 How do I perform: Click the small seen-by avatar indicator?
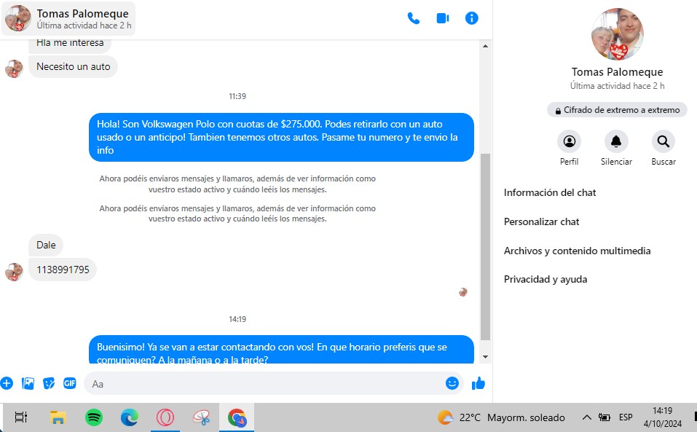[462, 292]
